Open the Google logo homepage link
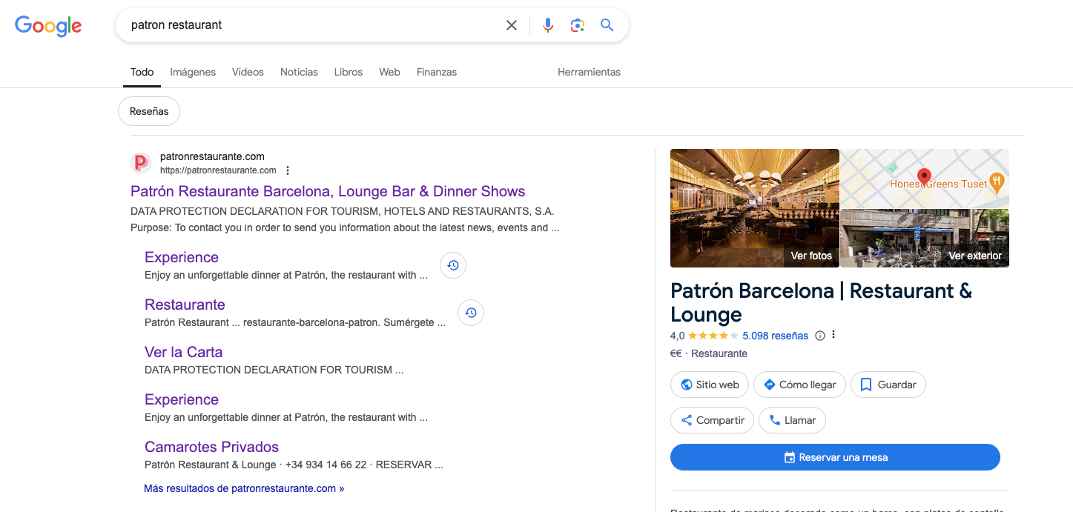The width and height of the screenshot is (1073, 512). point(49,26)
